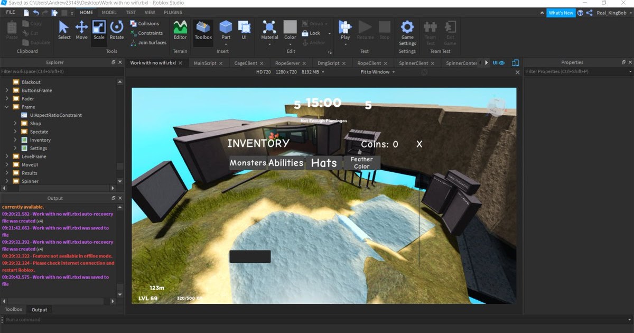This screenshot has height=333, width=634.
Task: Expand the LevelFrame tree item
Action: point(7,156)
